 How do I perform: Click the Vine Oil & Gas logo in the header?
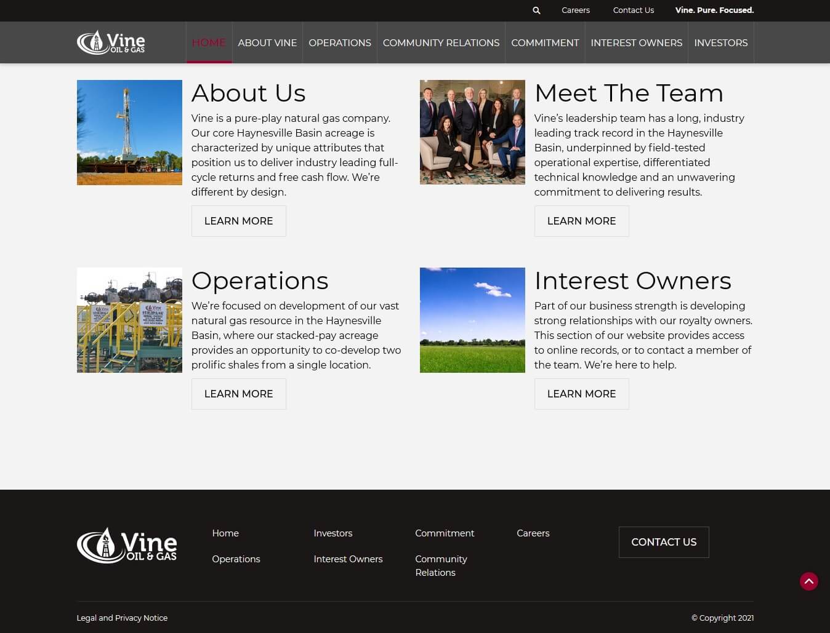(x=111, y=42)
